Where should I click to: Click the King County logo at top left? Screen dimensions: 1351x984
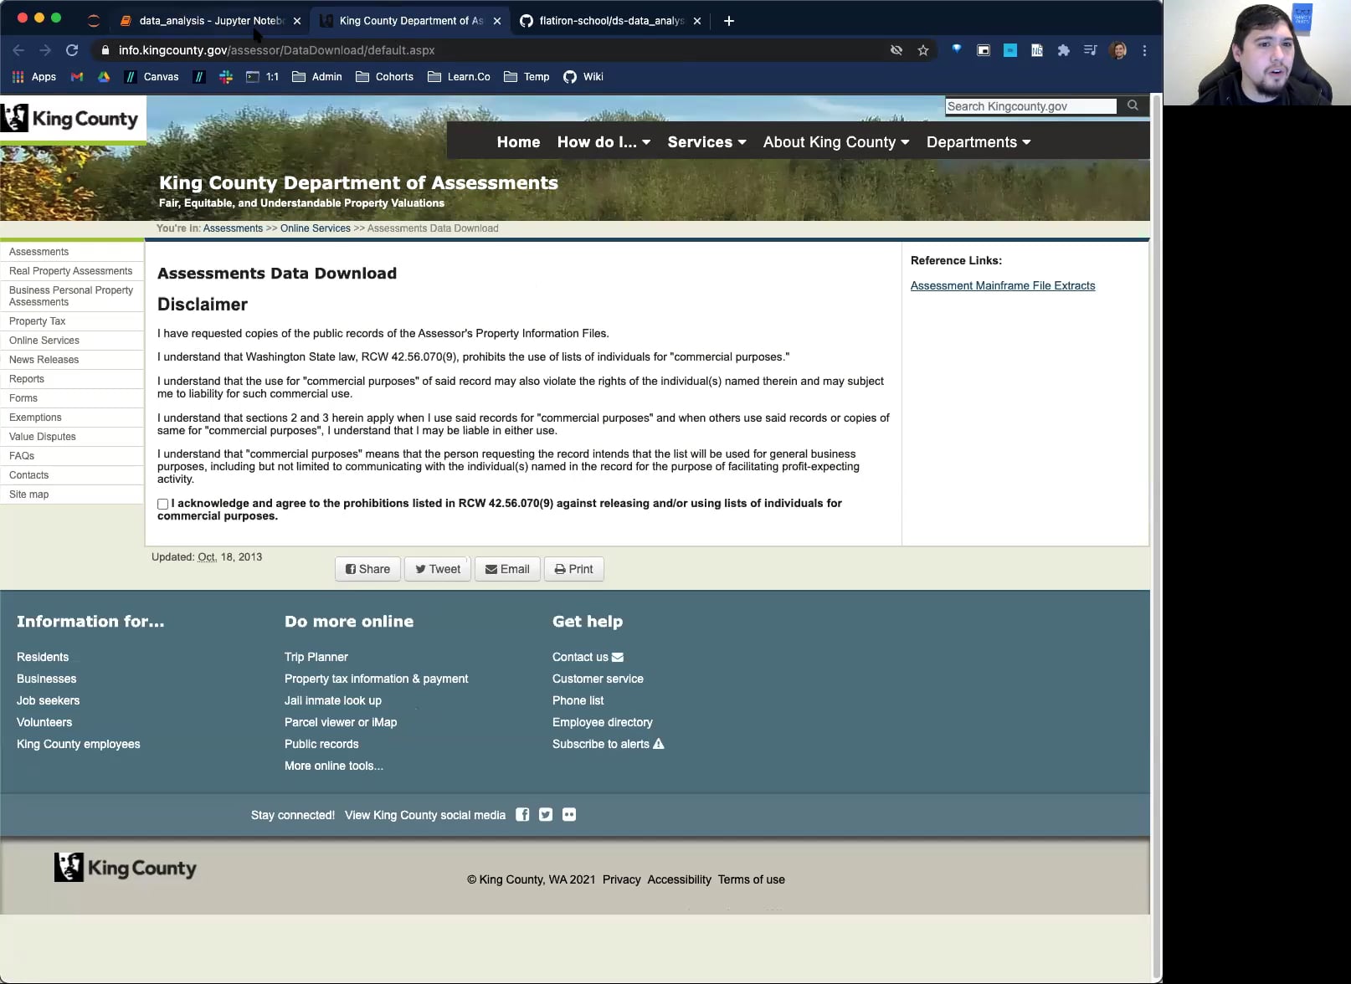click(72, 119)
